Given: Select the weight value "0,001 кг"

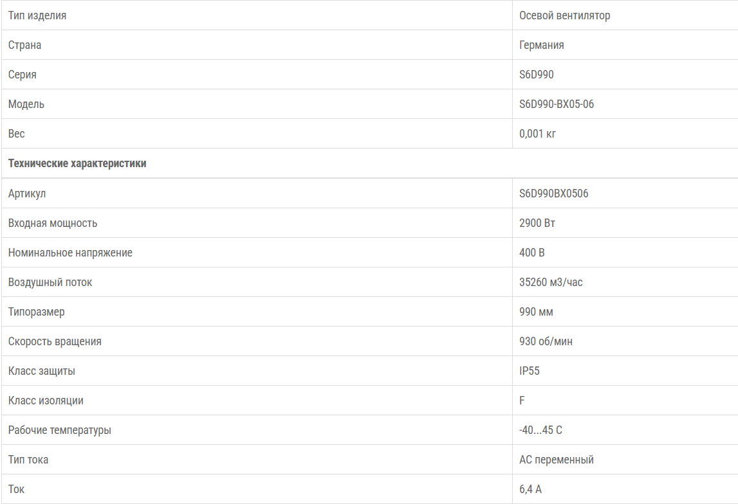Looking at the screenshot, I should pyautogui.click(x=537, y=134).
